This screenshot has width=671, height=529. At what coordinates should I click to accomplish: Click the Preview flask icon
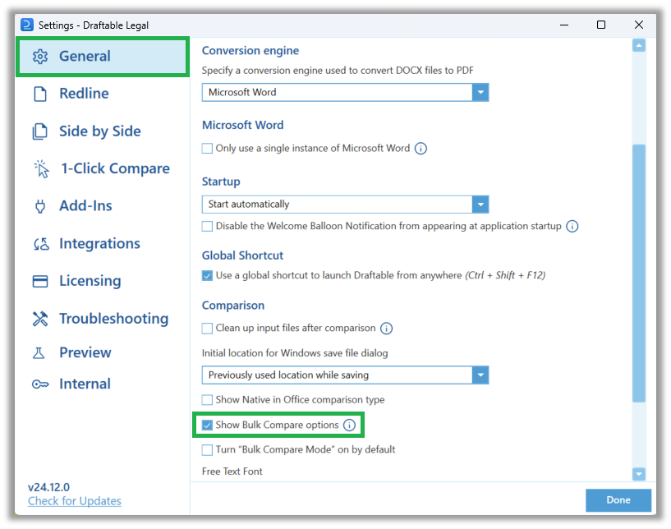[x=40, y=352]
